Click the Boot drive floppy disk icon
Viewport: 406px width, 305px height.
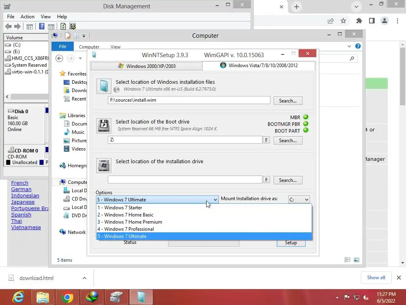tap(104, 126)
